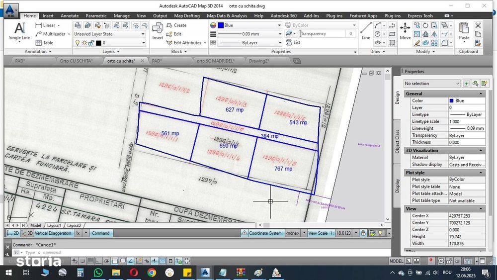Click the Table annotation tool
The height and width of the screenshot is (280, 497).
point(44,43)
